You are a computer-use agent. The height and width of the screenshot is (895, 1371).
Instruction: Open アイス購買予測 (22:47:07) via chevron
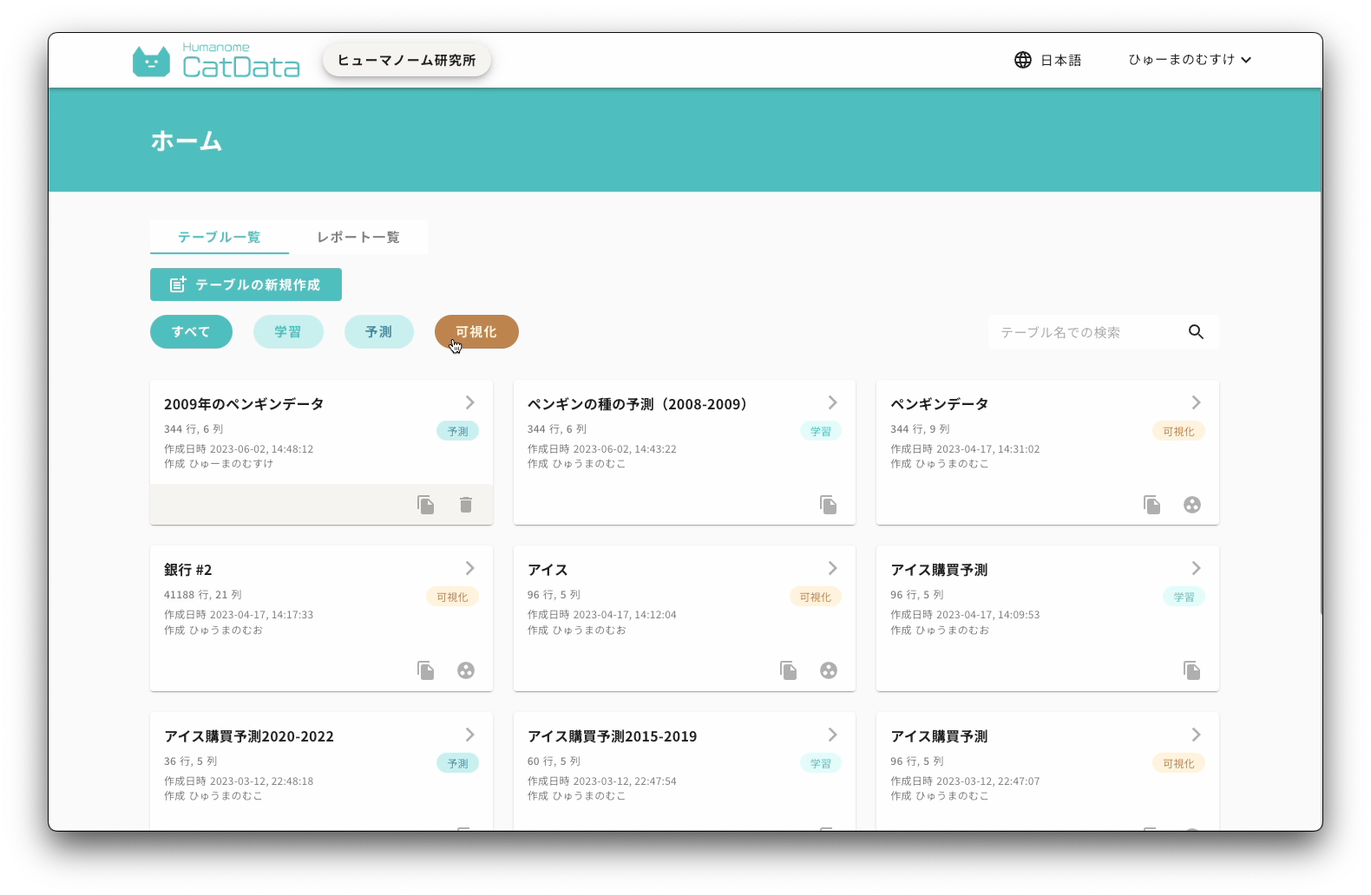[1196, 735]
